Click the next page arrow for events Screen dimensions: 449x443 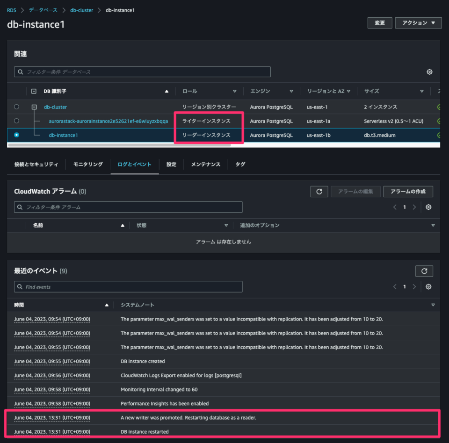pos(414,286)
